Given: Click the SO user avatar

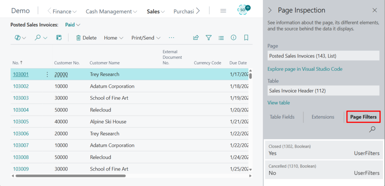Looking at the screenshot, I should click(x=244, y=11).
